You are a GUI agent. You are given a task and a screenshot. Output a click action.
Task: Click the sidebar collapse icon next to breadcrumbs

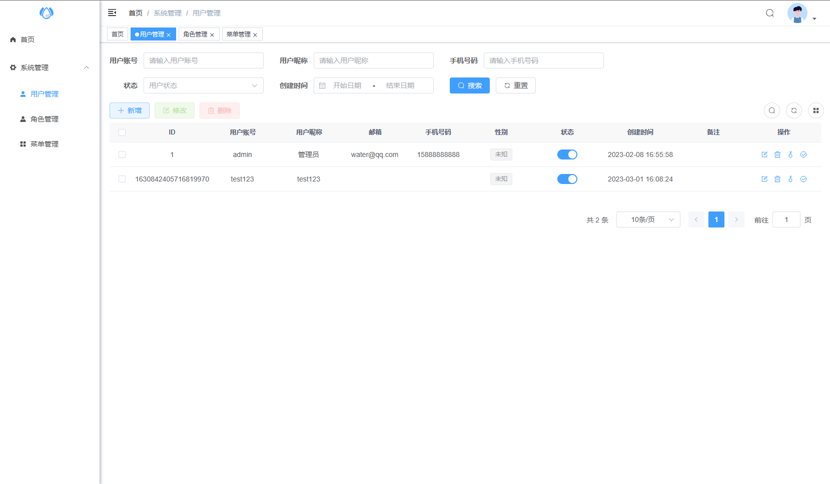point(112,12)
